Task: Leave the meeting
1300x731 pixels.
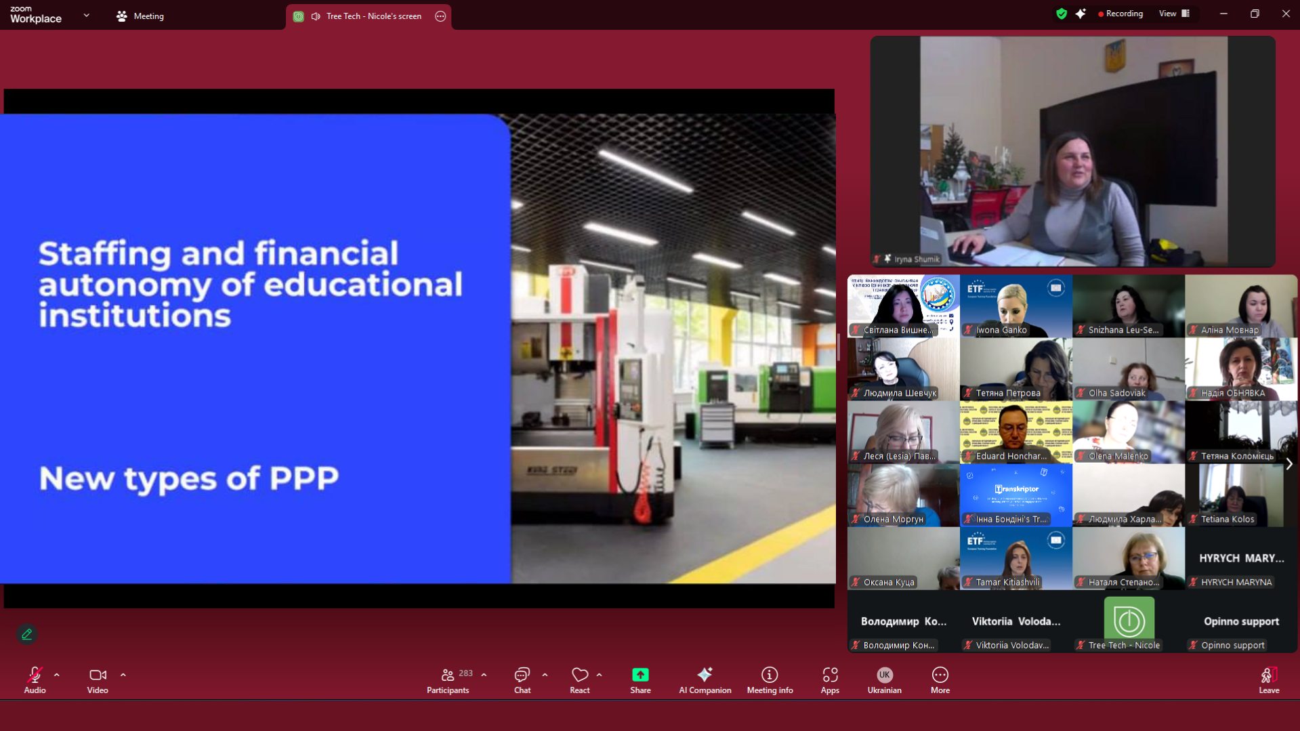Action: coord(1268,680)
